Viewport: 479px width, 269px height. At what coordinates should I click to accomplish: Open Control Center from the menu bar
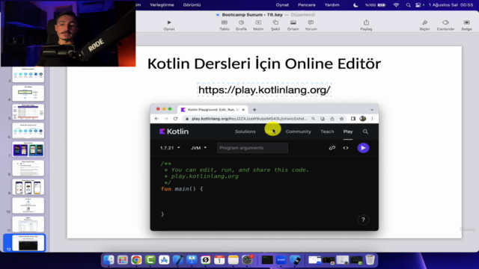pos(418,5)
